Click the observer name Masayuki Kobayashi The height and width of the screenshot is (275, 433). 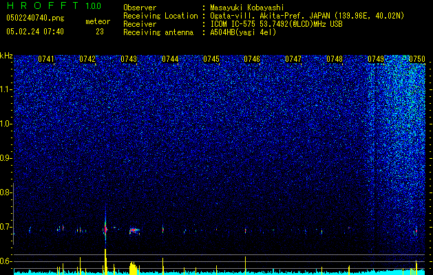click(x=247, y=8)
